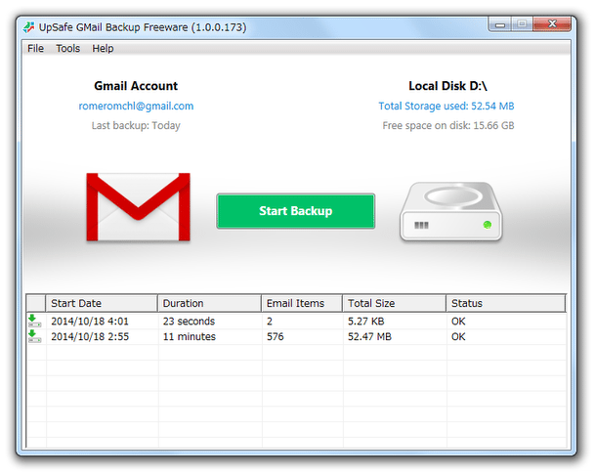
Task: Click the Gmail envelope logo
Action: pos(138,207)
